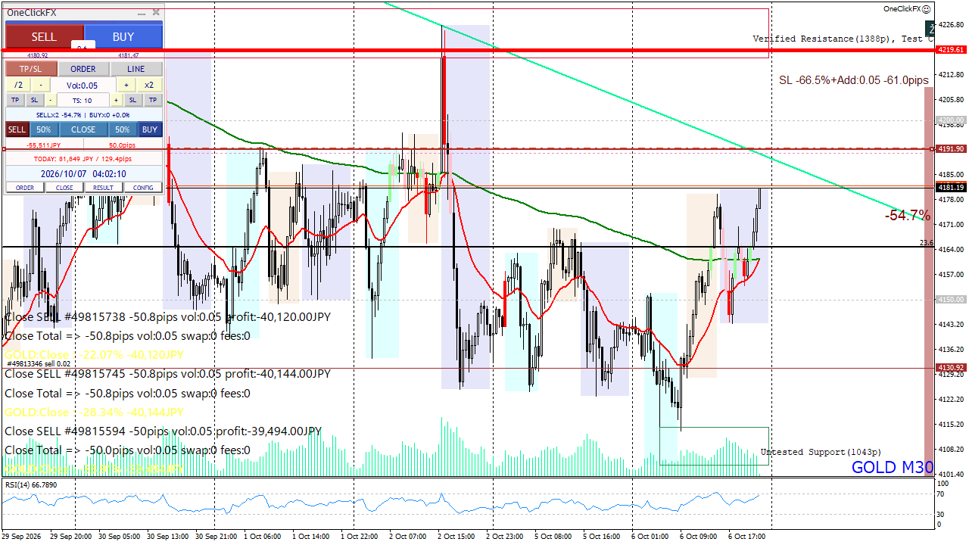
Task: Close the OneClickFX panel with the X
Action: pos(156,12)
